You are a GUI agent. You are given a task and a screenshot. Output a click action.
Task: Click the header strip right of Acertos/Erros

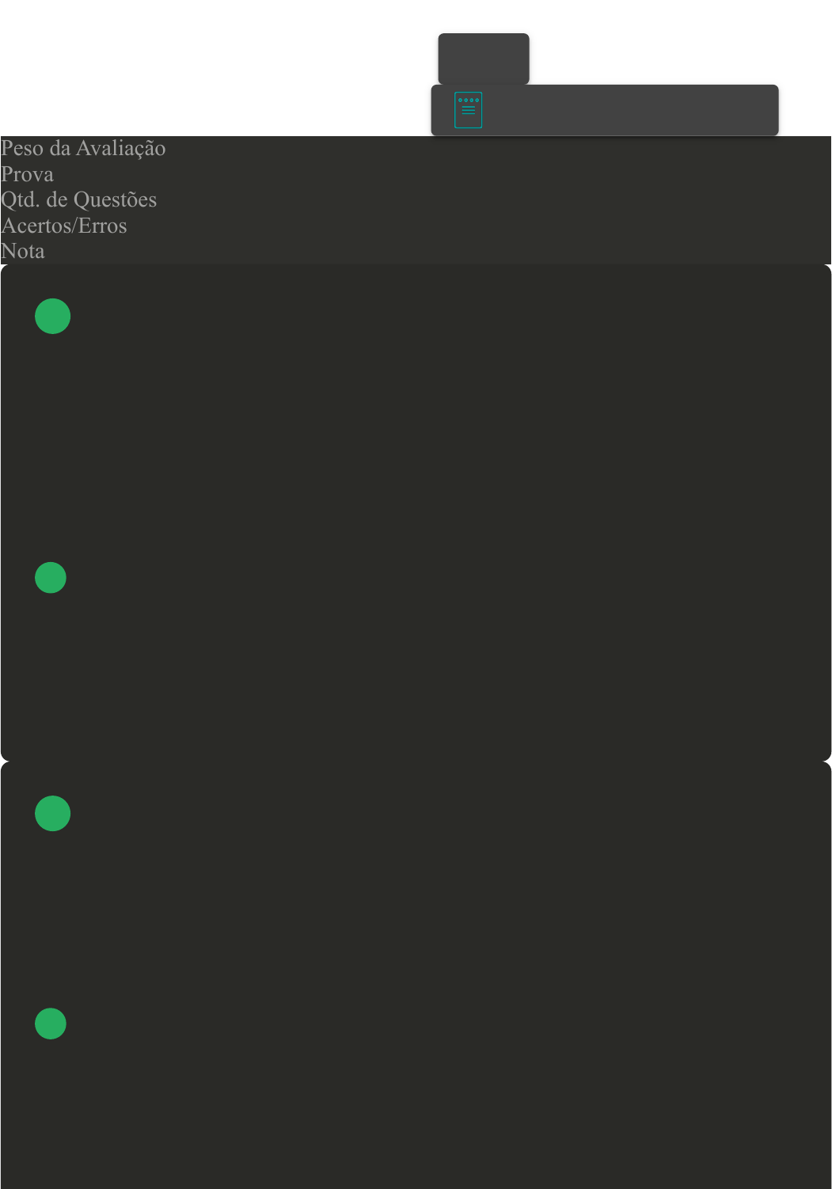point(479,226)
